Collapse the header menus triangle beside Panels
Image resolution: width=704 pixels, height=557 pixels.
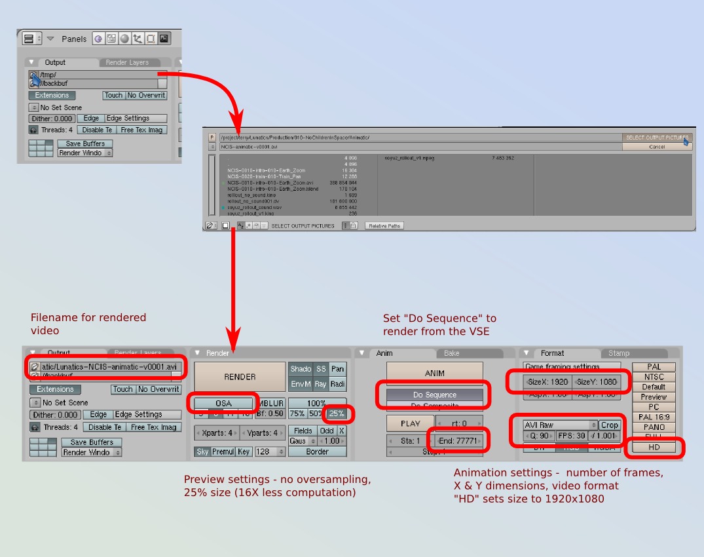coord(50,39)
